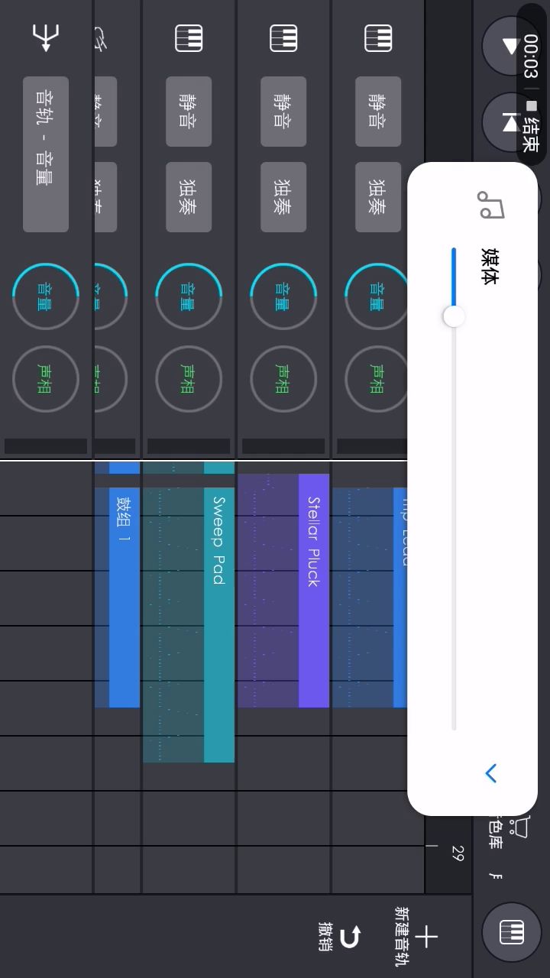Tap media volume music note icon
This screenshot has width=550, height=978.
point(490,205)
